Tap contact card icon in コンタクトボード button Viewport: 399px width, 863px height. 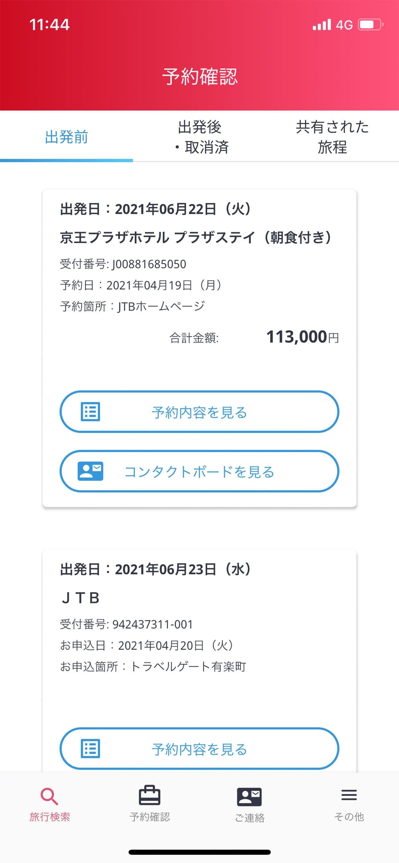91,471
